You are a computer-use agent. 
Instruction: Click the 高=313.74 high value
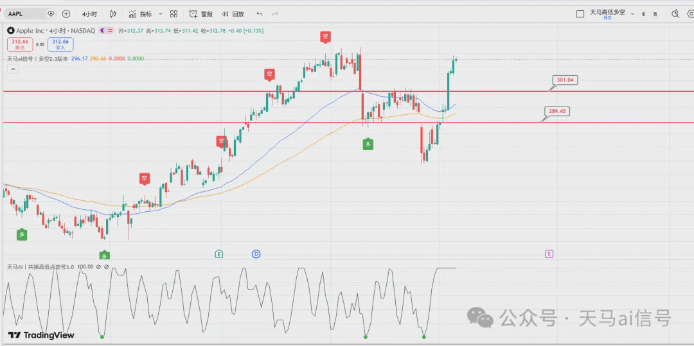pos(159,30)
